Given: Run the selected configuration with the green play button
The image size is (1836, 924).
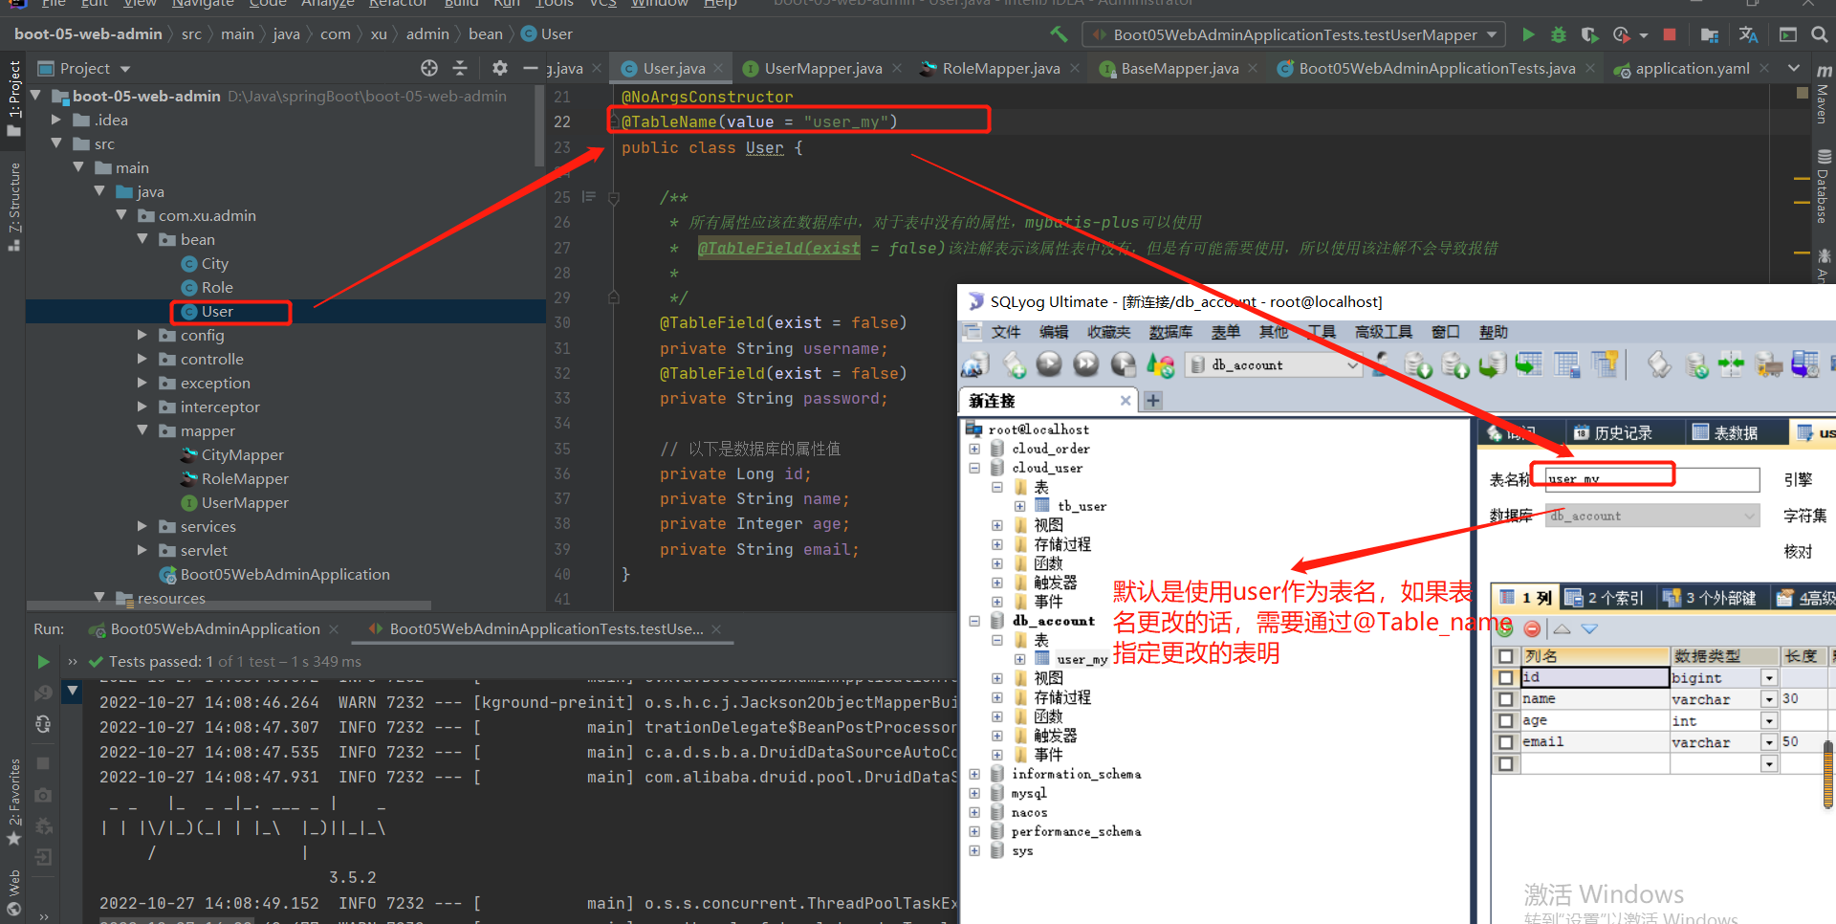Looking at the screenshot, I should coord(1528,34).
